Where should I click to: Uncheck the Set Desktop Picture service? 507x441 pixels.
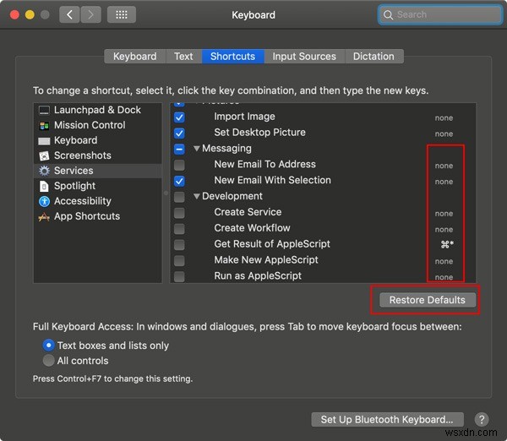179,133
